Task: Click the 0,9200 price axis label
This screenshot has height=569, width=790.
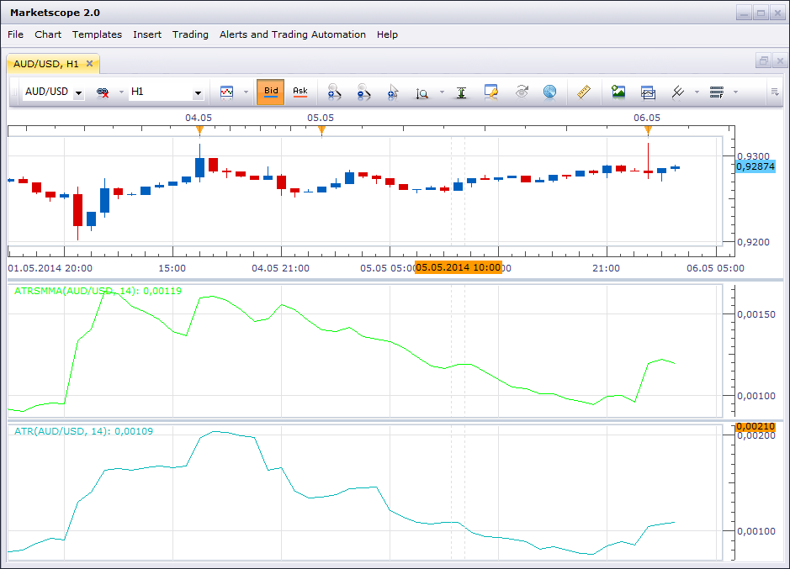Action: 753,242
